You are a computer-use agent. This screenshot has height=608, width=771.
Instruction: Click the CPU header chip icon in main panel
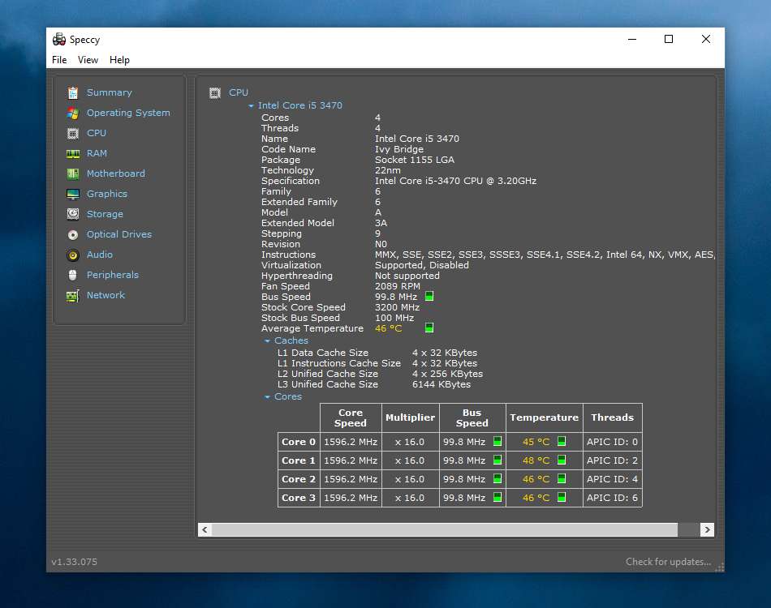tap(215, 92)
